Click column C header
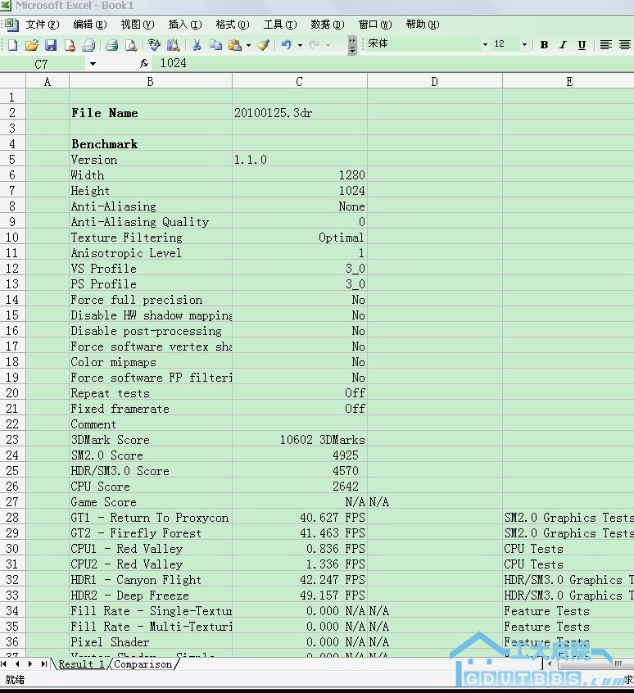This screenshot has width=634, height=693. (x=300, y=81)
